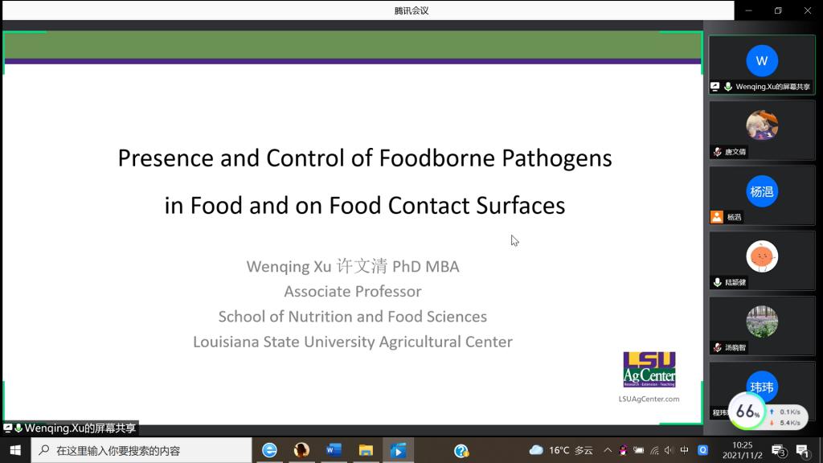Open File Explorer from the taskbar
Screen dimensions: 823x463
366,450
